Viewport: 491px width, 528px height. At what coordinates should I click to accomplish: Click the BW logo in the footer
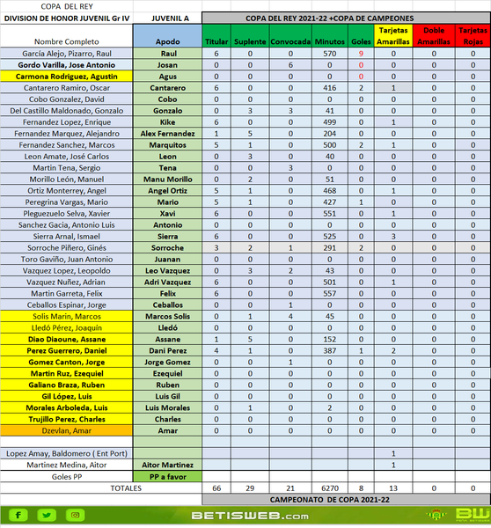pos(473,515)
